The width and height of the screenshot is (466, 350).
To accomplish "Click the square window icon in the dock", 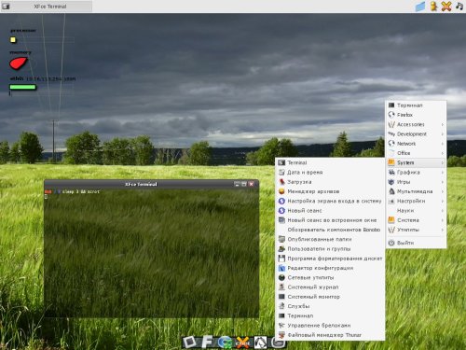I will click(189, 342).
